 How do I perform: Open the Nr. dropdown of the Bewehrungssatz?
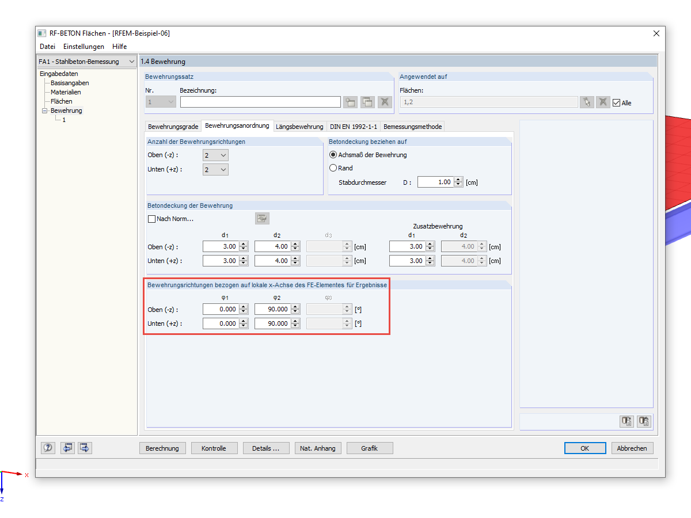point(161,102)
